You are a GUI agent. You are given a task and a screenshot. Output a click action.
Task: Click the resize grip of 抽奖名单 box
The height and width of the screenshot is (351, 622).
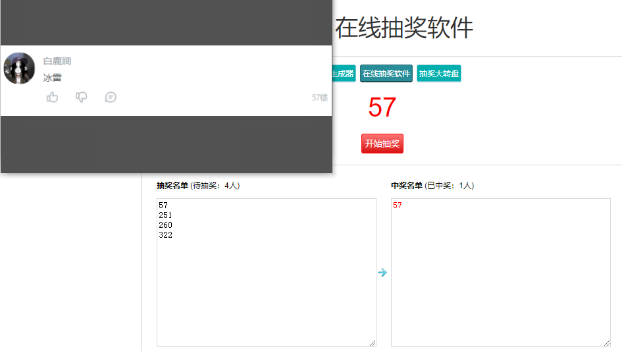[x=373, y=343]
